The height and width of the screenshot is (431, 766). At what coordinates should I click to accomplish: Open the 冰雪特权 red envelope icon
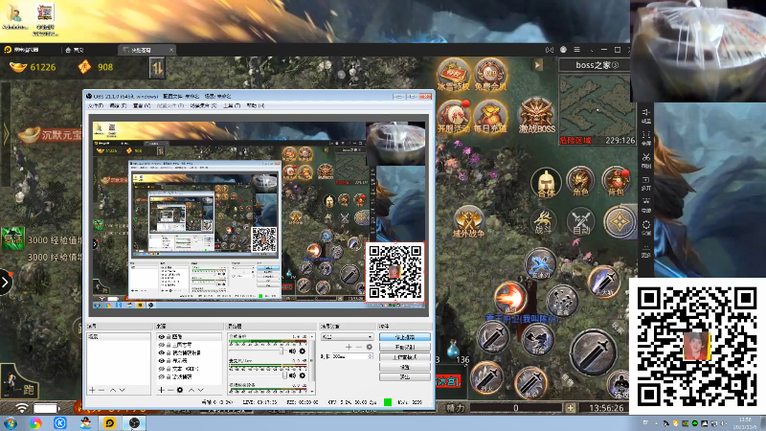(x=454, y=75)
